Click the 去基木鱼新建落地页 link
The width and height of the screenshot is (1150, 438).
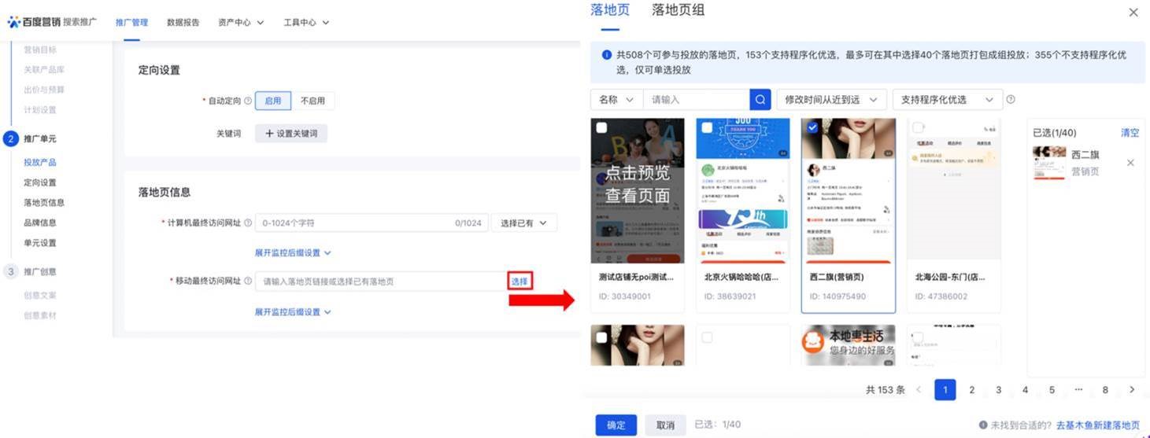point(1097,425)
